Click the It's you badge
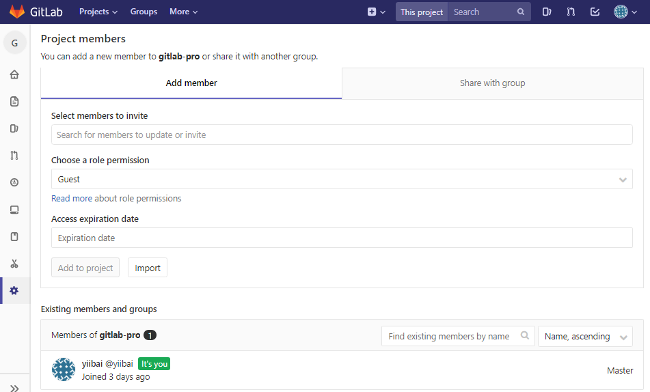The width and height of the screenshot is (650, 392). 154,364
